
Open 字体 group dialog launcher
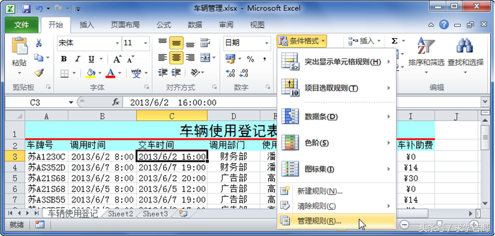pyautogui.click(x=147, y=87)
